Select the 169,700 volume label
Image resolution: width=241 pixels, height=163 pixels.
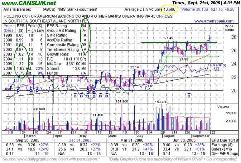click(161, 102)
